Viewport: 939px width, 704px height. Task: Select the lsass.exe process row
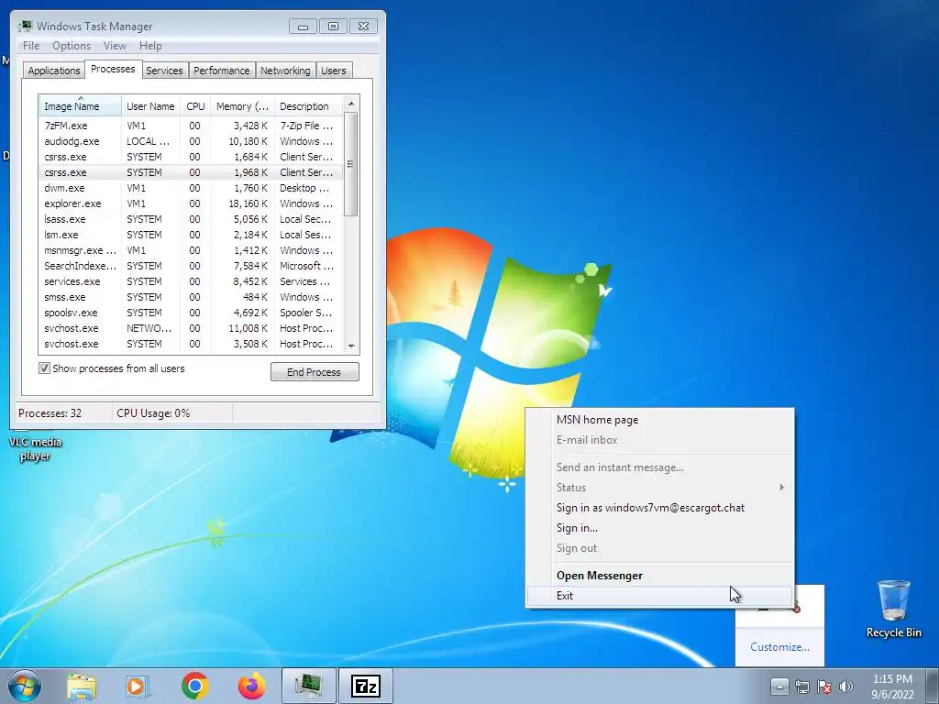pyautogui.click(x=191, y=219)
